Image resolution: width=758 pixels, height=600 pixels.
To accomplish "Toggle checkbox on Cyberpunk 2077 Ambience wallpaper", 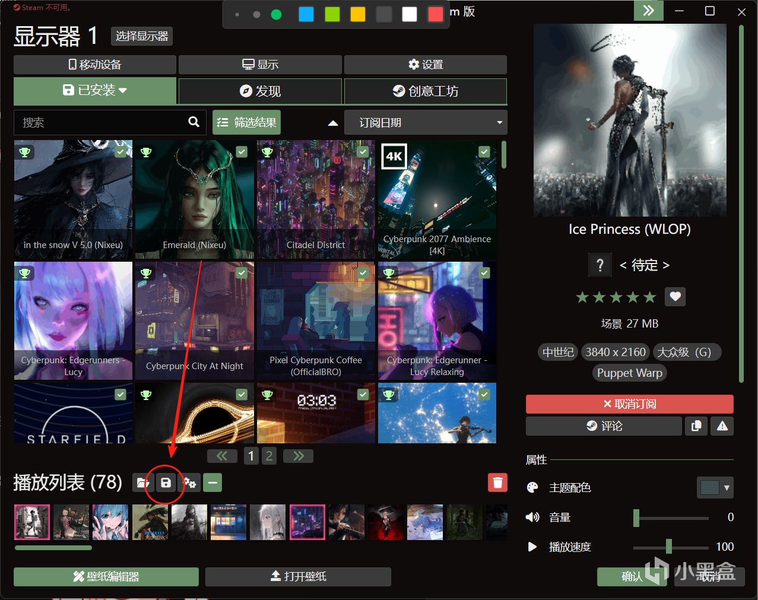I will (x=484, y=152).
